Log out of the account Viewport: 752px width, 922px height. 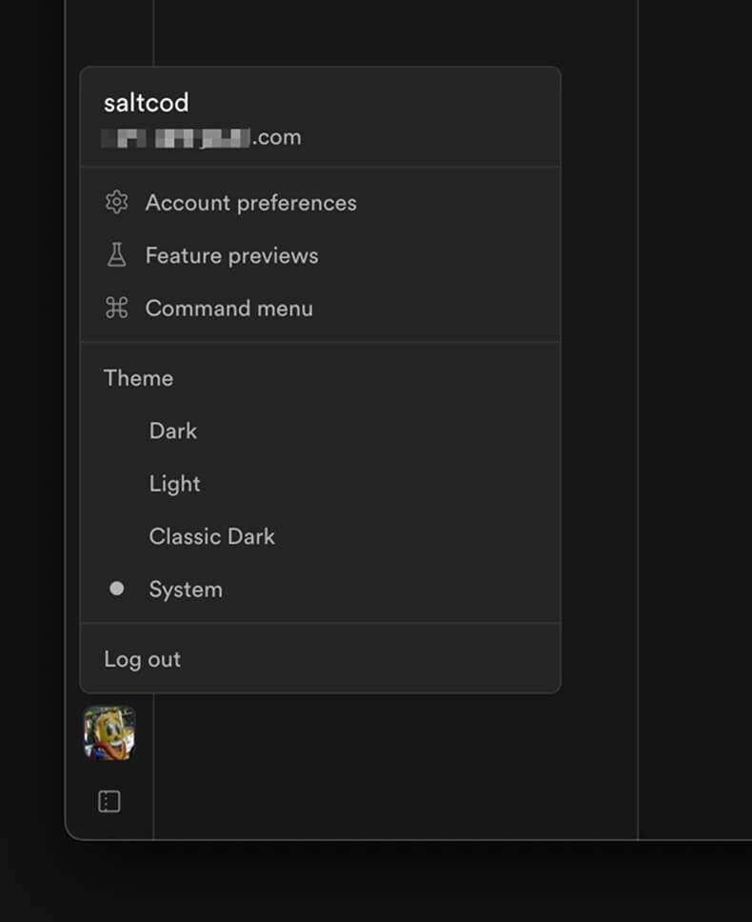(320, 659)
